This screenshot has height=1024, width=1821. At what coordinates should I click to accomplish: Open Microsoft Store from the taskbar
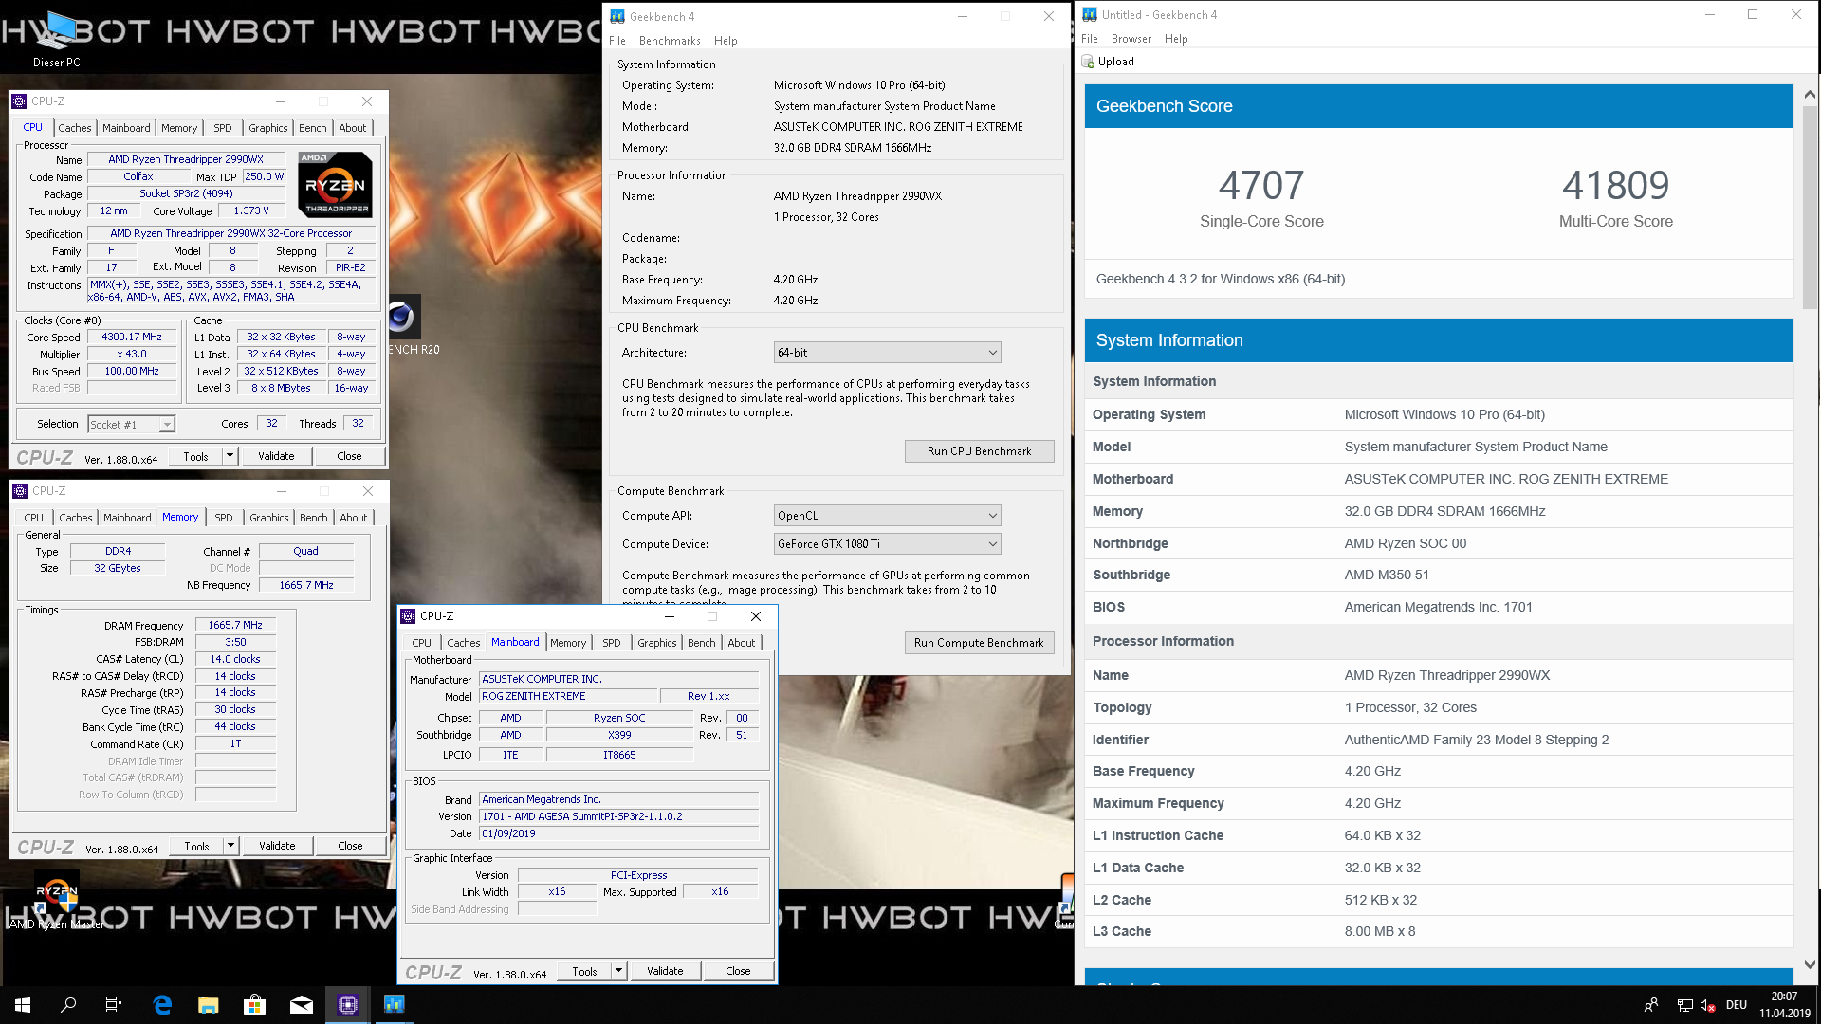coord(254,1004)
